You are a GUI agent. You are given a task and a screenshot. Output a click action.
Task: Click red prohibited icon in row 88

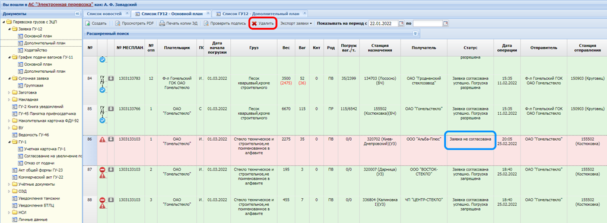click(x=102, y=200)
